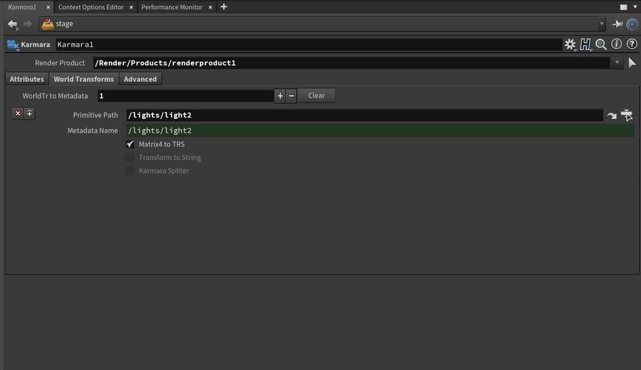Click the Render Product label

(x=60, y=63)
